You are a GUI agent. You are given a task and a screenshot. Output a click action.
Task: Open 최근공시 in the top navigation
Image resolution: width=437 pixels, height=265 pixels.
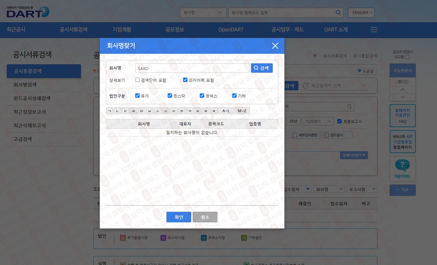point(16,30)
